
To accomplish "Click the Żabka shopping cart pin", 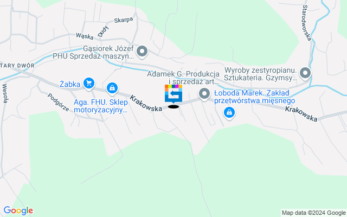I will [x=89, y=84].
